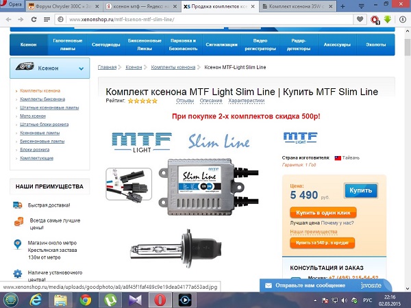The width and height of the screenshot is (411, 308).
Task: Click Комплекты ксенона breadcrumb link
Action: (x=173, y=67)
